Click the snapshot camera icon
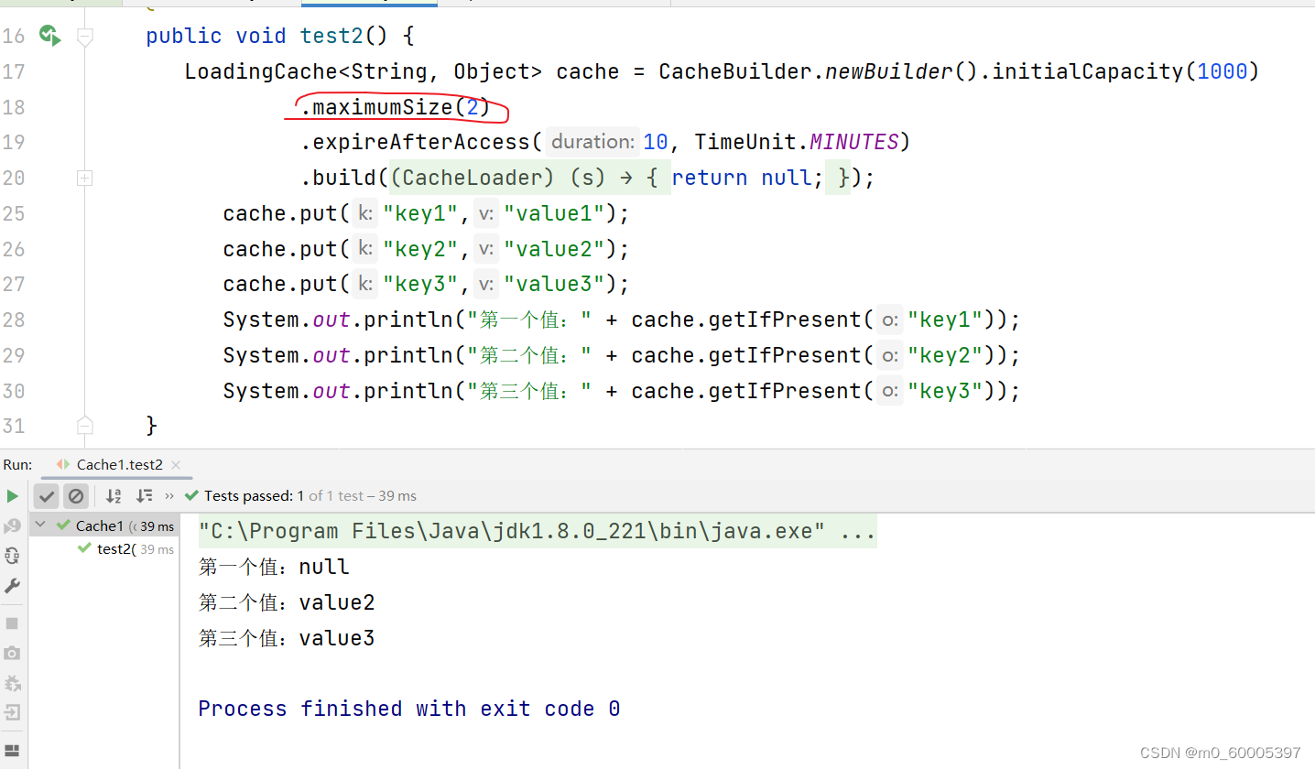 click(12, 653)
